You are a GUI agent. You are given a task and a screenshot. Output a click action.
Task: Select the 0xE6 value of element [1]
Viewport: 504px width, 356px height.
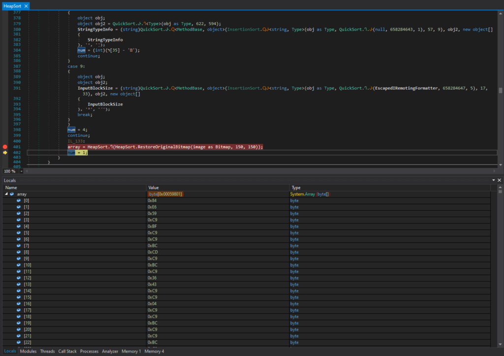[152, 207]
